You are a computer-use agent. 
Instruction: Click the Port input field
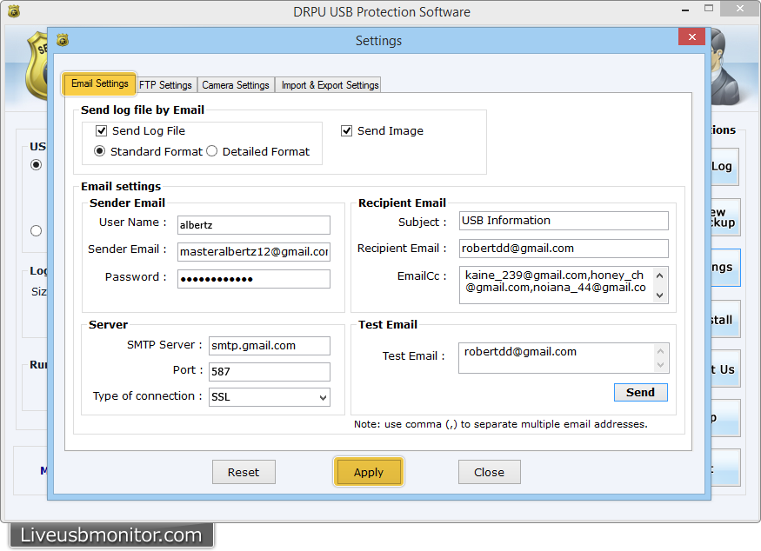(x=270, y=372)
